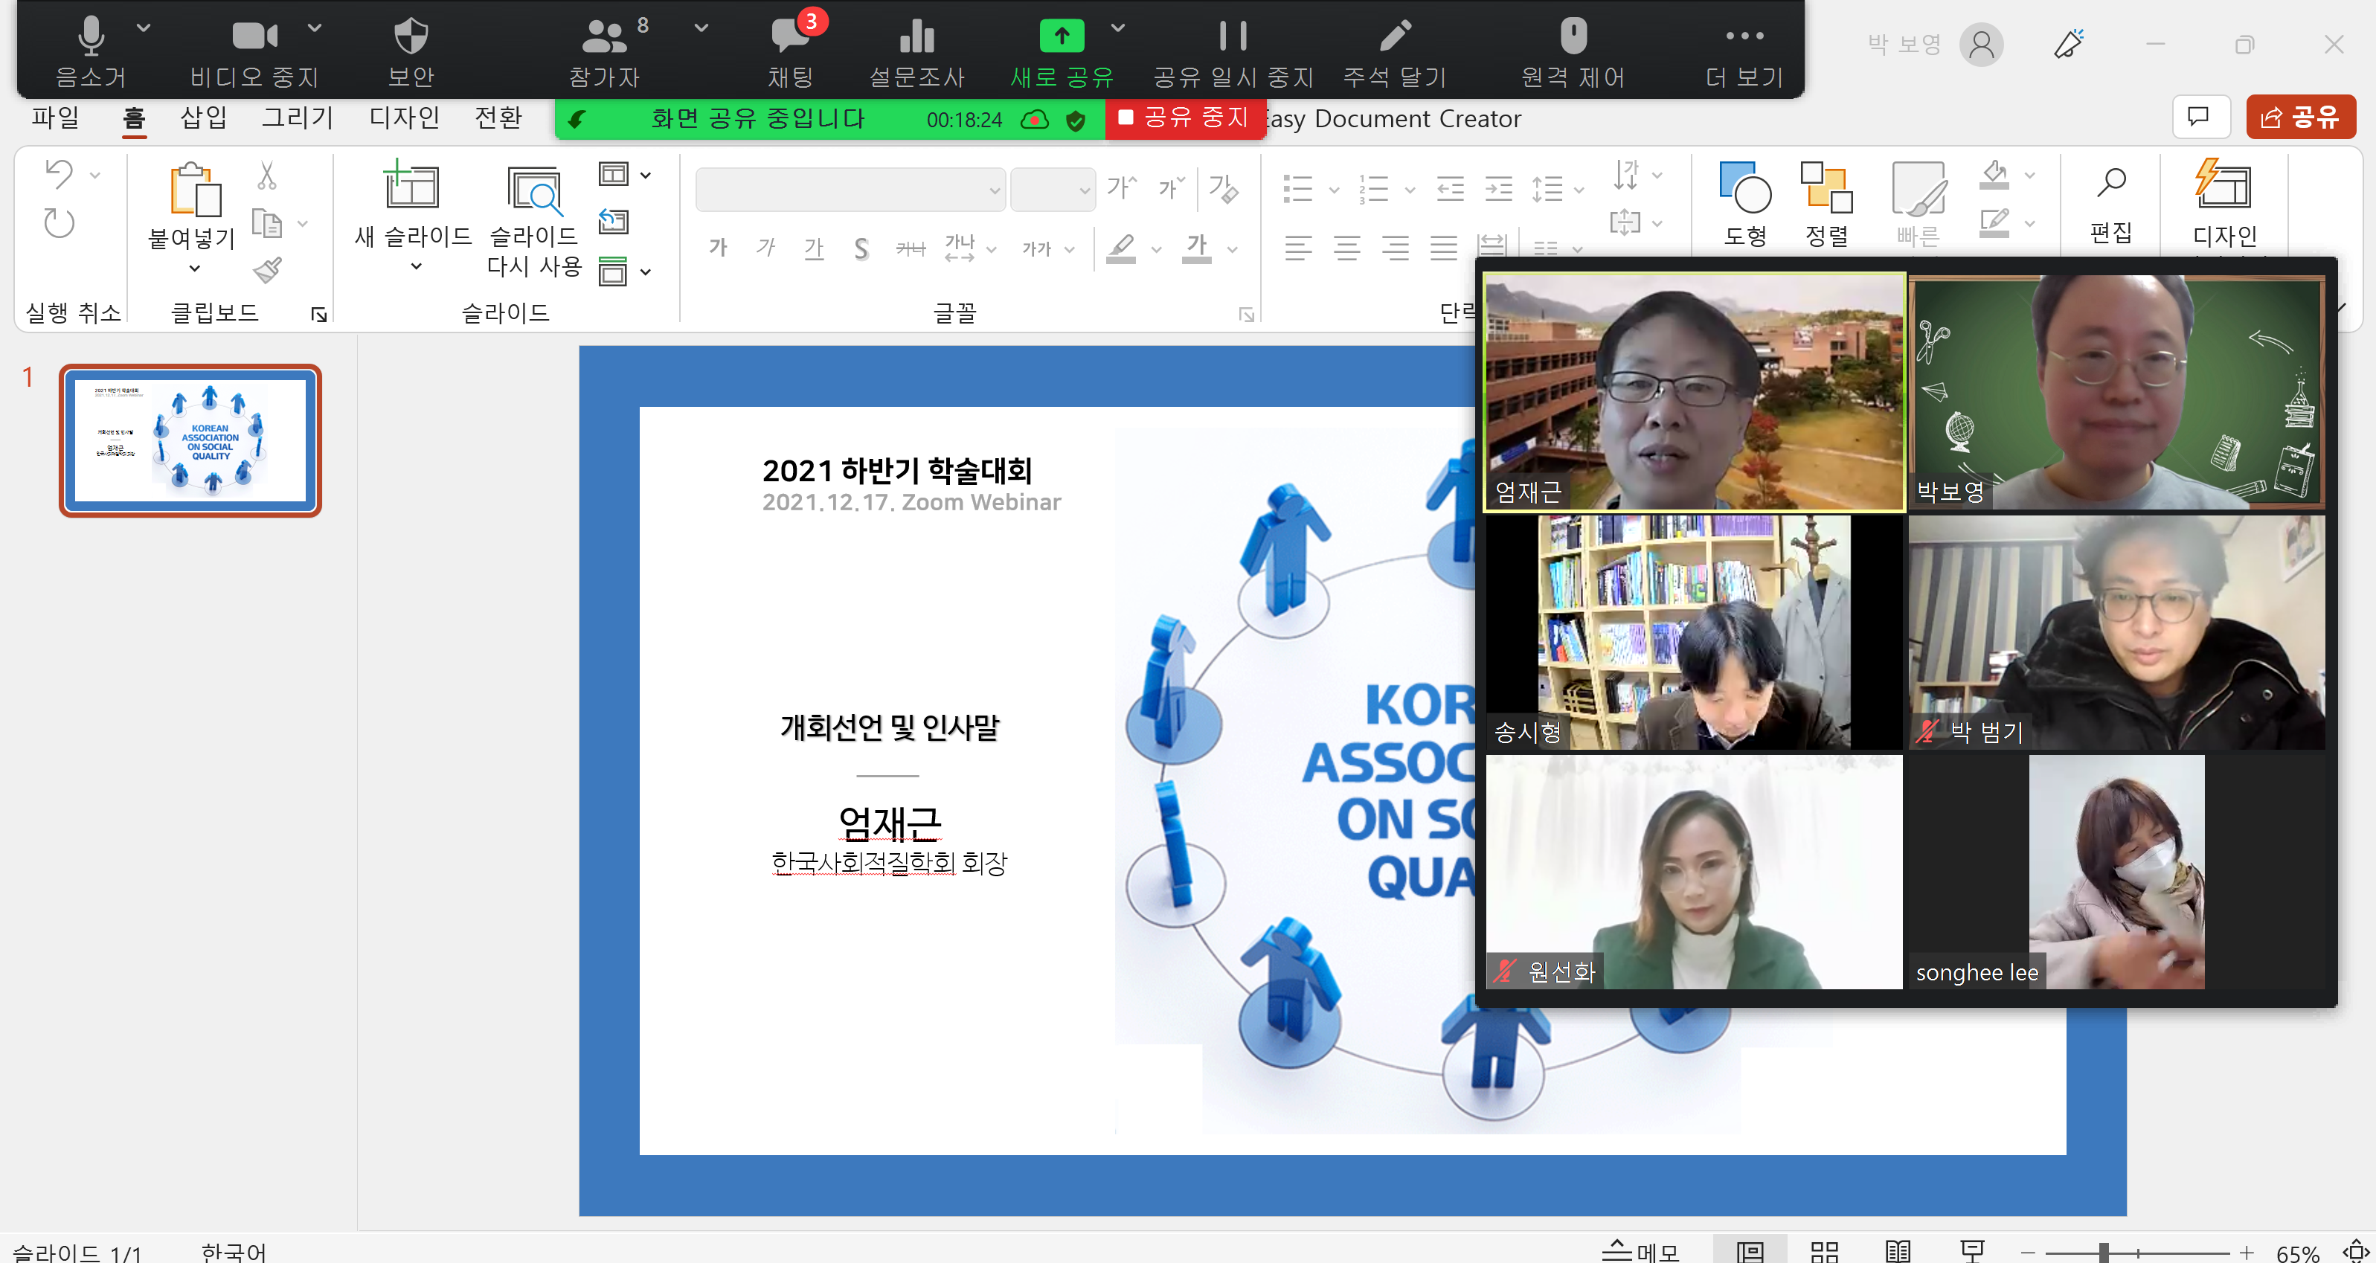
Task: Open Editing (편집) search menu
Action: coord(2110,205)
